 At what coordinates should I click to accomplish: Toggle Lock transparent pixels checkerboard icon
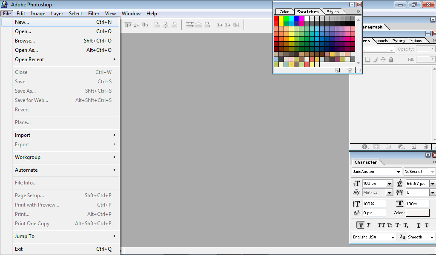(x=367, y=59)
